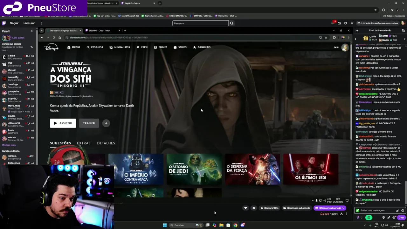Image resolution: width=407 pixels, height=229 pixels.
Task: Open chat settings gear
Action: point(394,218)
